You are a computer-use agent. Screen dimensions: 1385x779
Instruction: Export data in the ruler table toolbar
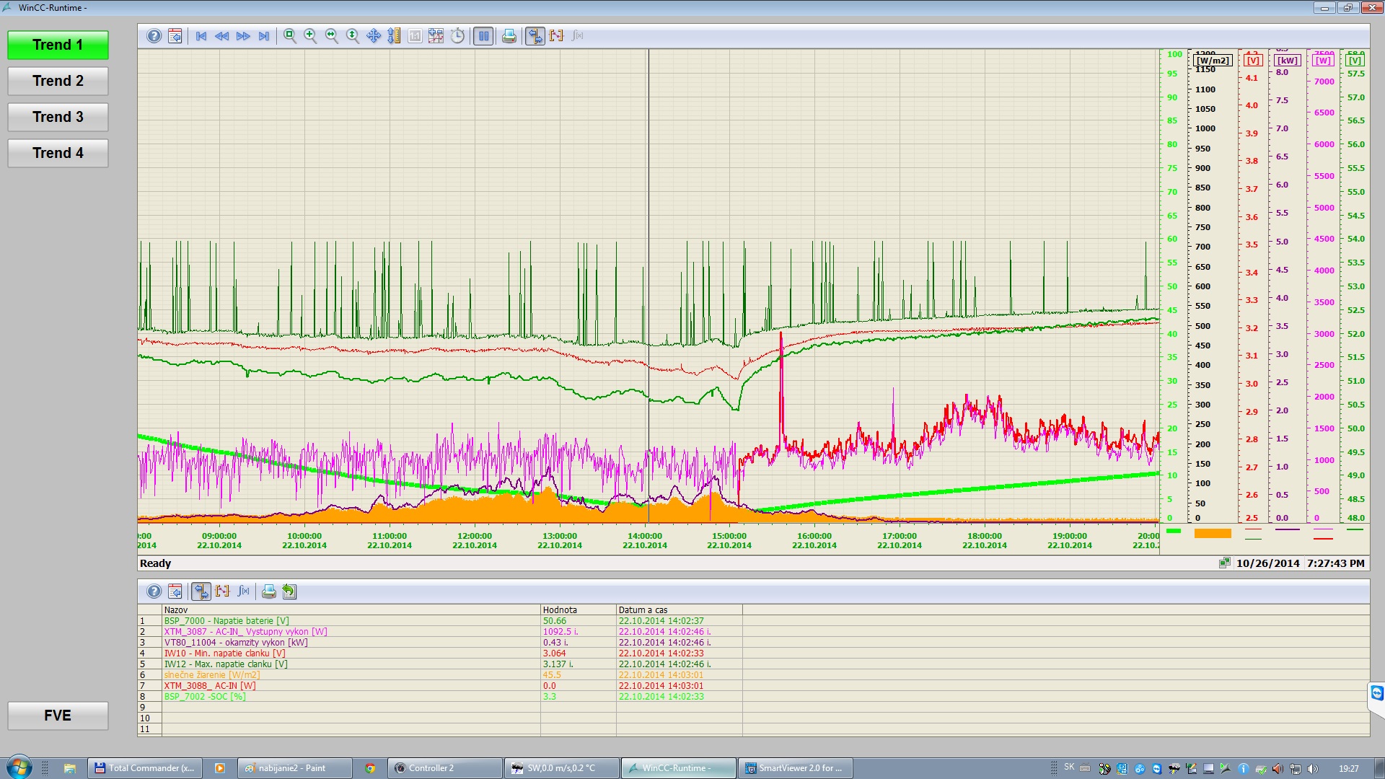click(289, 591)
